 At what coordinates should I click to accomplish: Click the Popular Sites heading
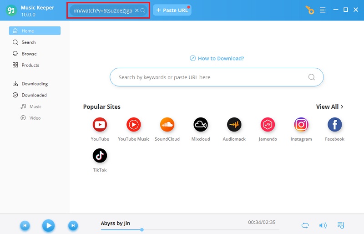click(x=101, y=107)
